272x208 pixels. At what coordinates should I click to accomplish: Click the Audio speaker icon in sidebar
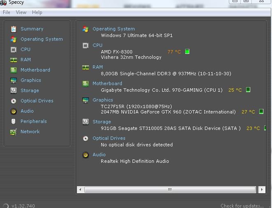coord(14,111)
